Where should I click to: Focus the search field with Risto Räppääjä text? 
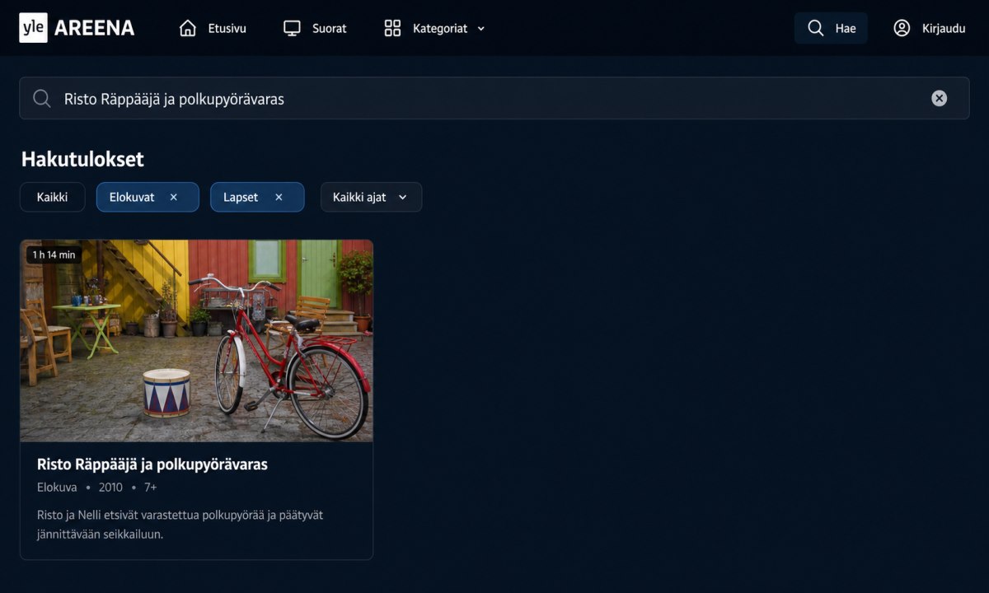click(494, 98)
